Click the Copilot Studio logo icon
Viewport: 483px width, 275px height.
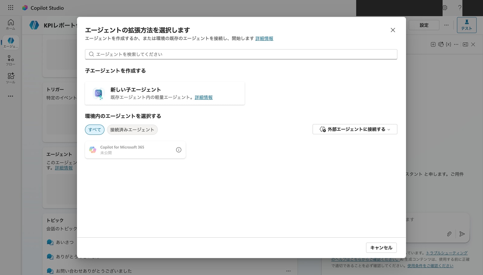coord(25,8)
